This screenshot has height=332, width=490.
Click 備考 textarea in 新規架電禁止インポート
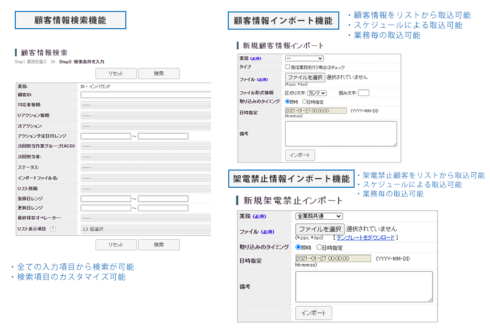tap(364, 287)
